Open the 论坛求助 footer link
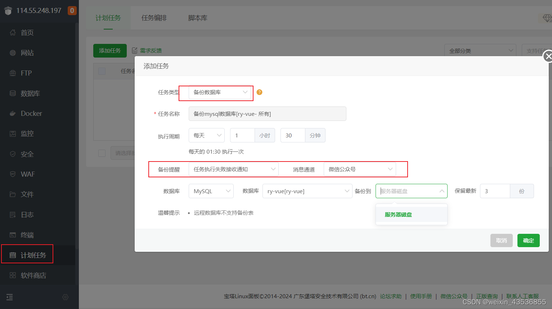 (391, 296)
